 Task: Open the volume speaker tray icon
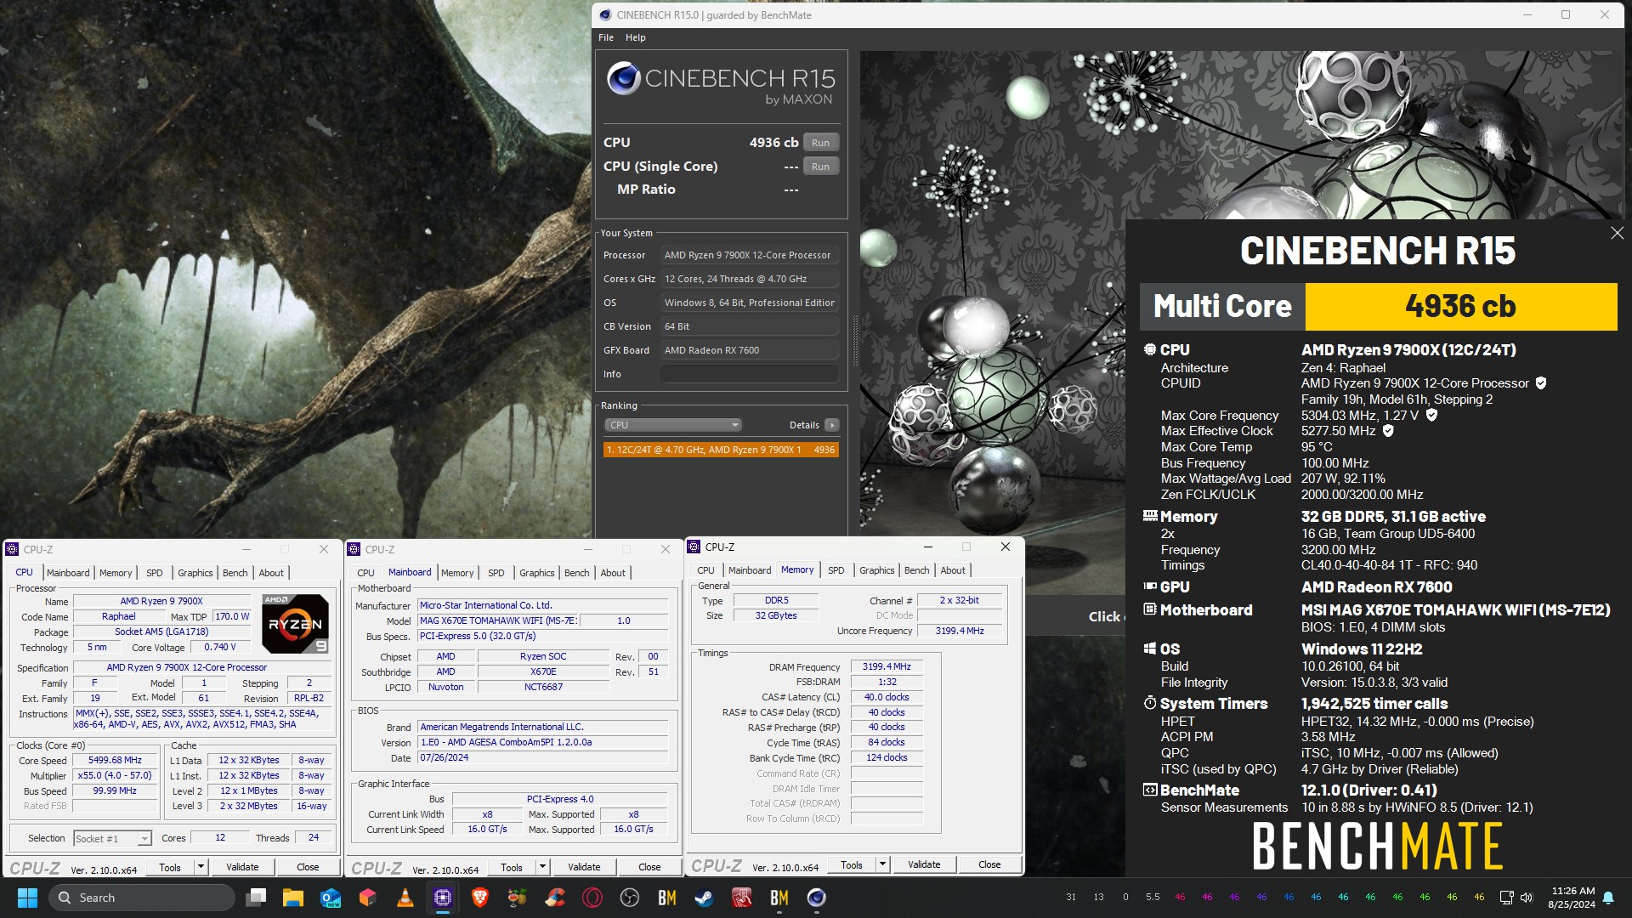(1527, 898)
